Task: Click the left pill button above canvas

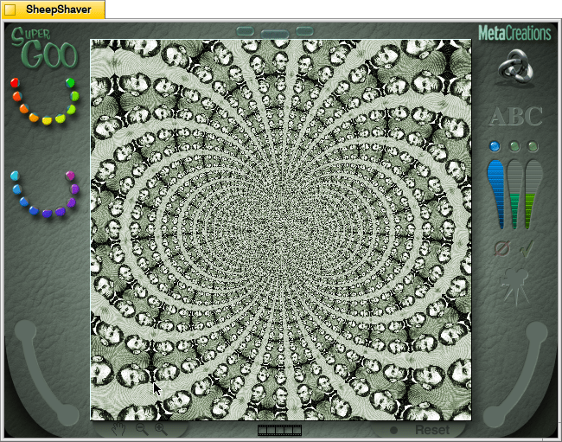Action: pos(246,31)
